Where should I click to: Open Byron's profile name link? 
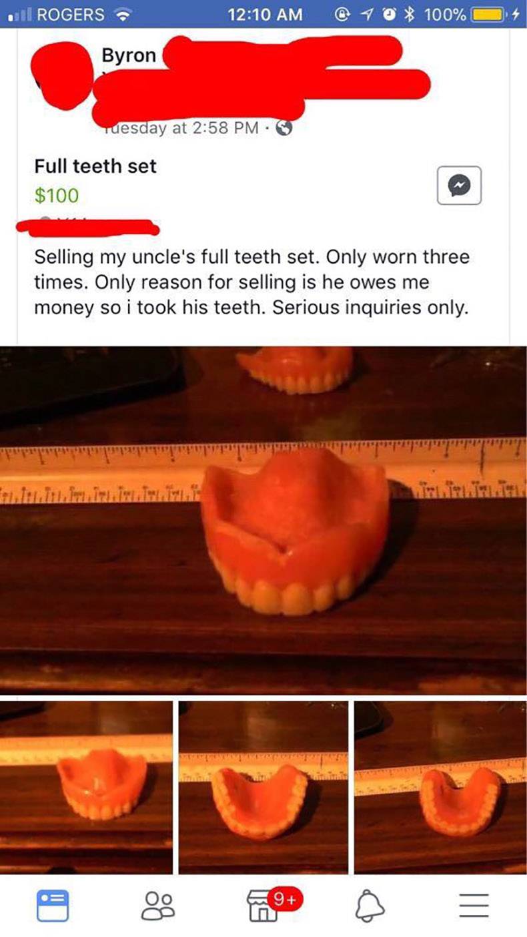pyautogui.click(x=129, y=55)
